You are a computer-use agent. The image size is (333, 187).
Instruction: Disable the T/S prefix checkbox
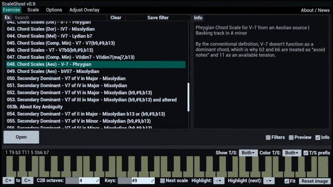[x=305, y=153]
